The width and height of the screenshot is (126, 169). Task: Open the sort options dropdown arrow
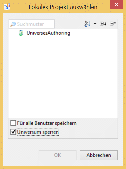[95, 24]
